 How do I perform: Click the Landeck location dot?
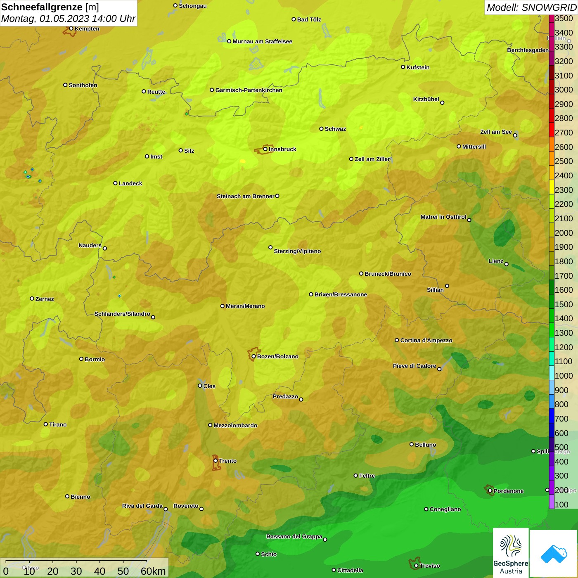tap(115, 183)
